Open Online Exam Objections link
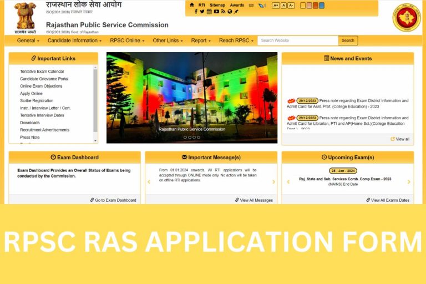 [41, 86]
